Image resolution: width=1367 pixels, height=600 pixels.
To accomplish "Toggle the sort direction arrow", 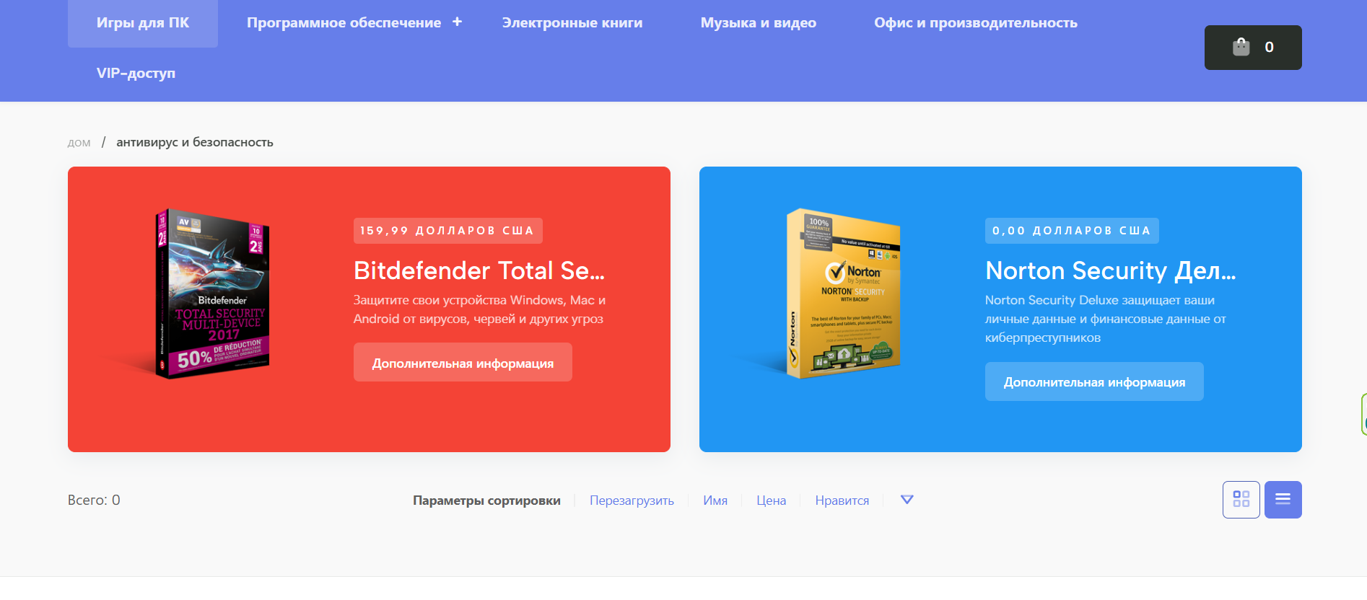I will 907,500.
